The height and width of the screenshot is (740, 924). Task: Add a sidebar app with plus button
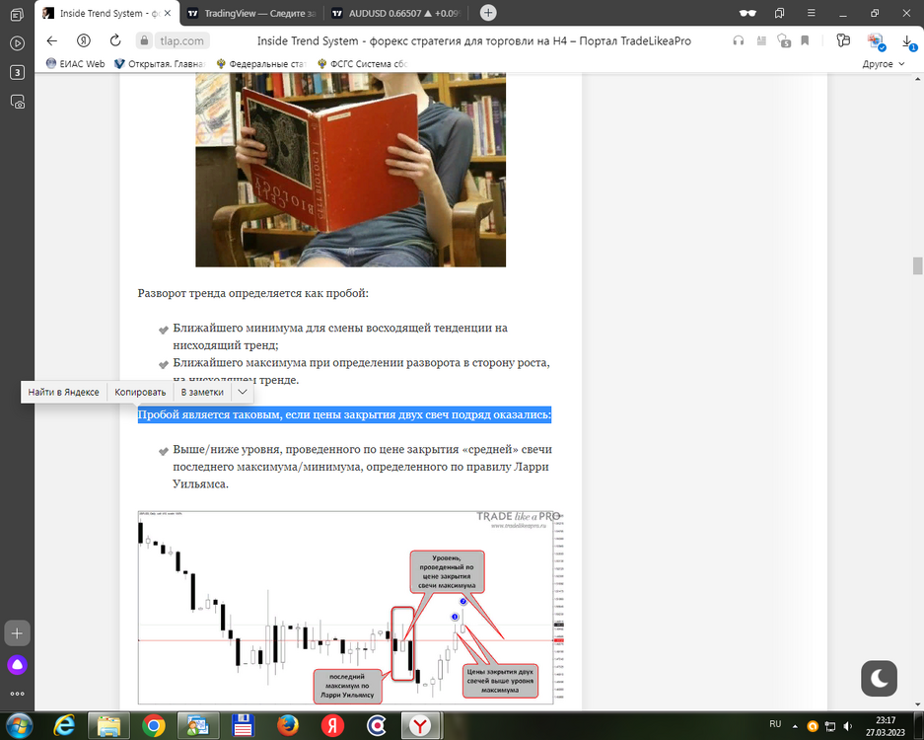click(x=17, y=633)
